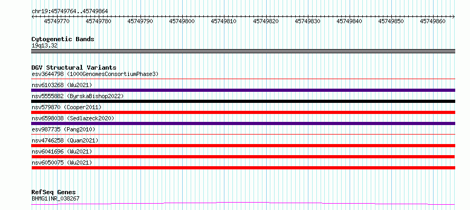Click ruler position 45749830
This screenshot has width=470, height=210.
[x=307, y=21]
